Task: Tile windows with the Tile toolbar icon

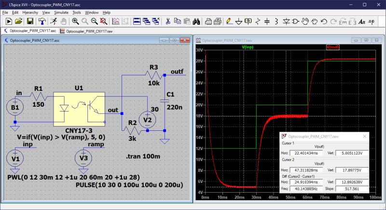Action: point(137,21)
